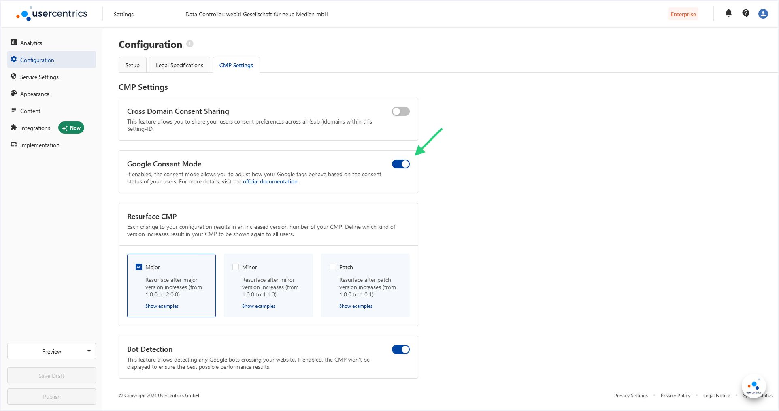
Task: Open the Implementation section icon
Action: 13,145
